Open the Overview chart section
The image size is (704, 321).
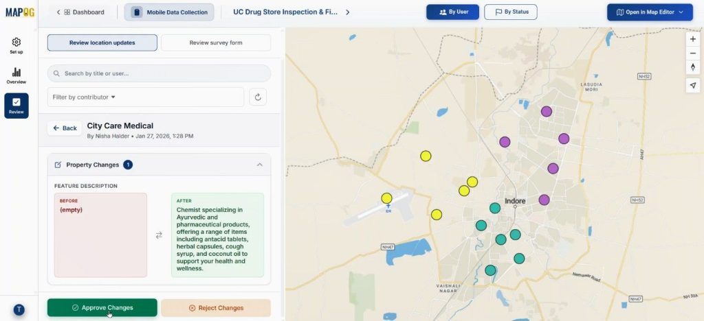click(16, 75)
